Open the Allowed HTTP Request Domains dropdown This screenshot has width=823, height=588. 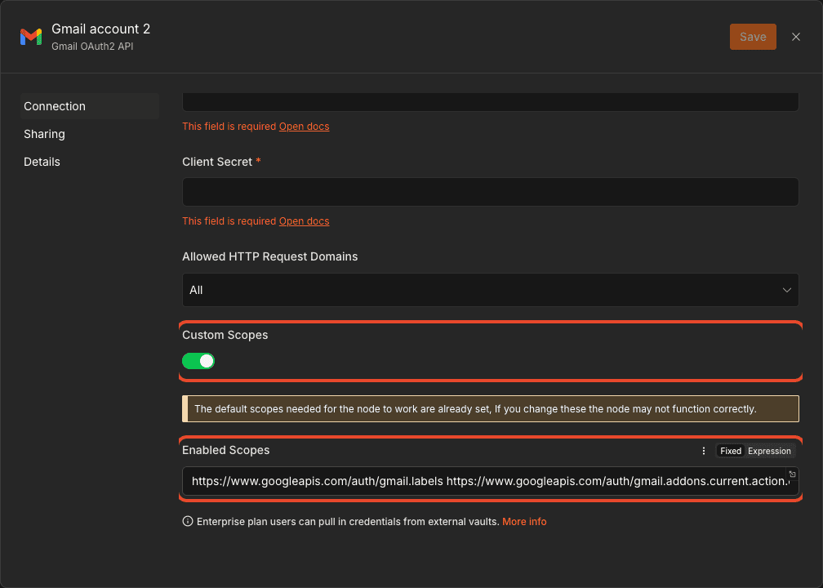(490, 290)
